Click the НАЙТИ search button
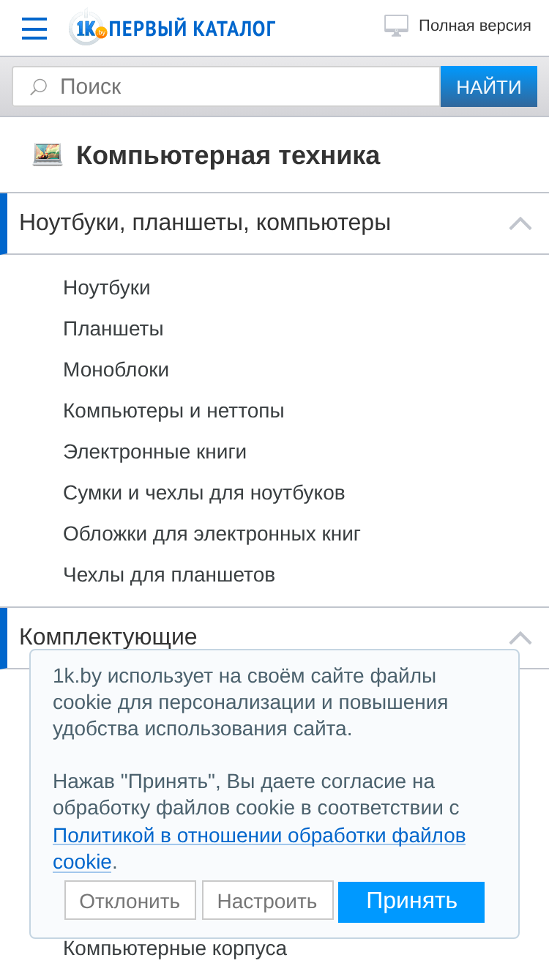This screenshot has width=549, height=977. [x=489, y=87]
